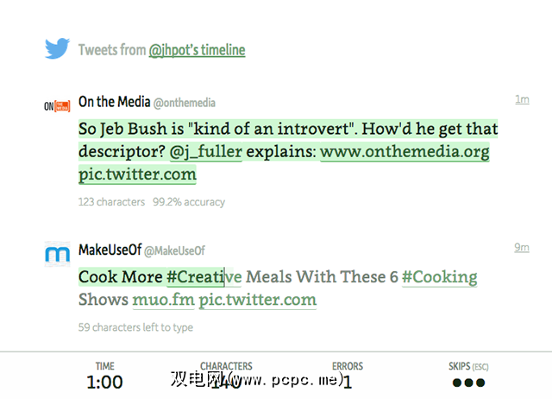Click the @onthemedia handle
This screenshot has width=552, height=399.
(185, 103)
